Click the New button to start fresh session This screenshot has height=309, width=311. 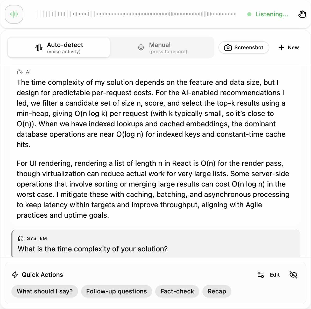(x=288, y=47)
